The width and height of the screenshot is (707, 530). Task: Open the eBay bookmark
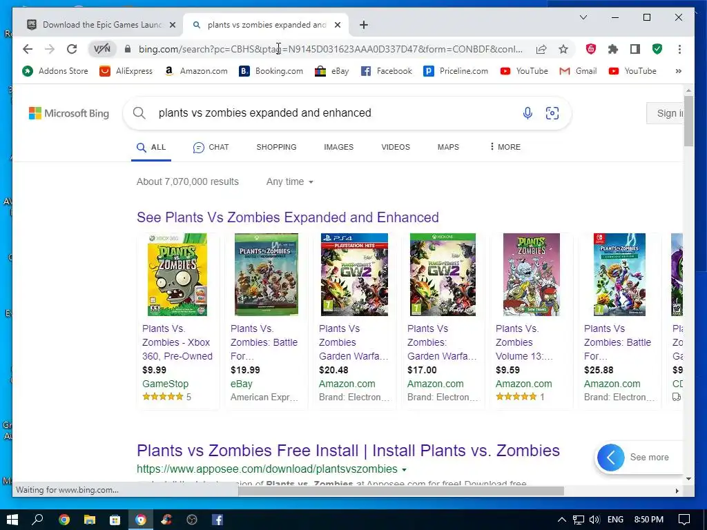(332, 71)
